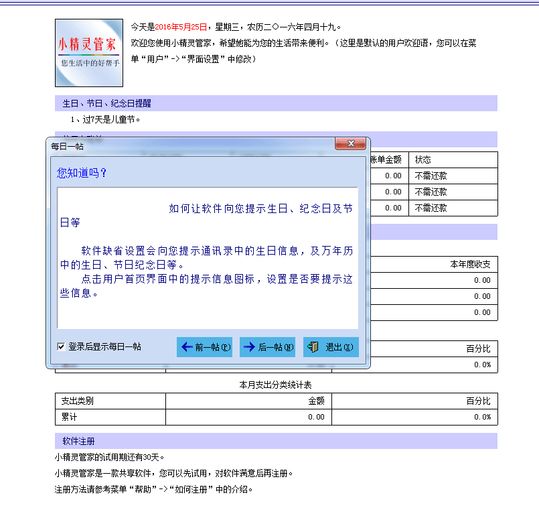Click the 软件注册 section header
539x522 pixels.
click(276, 441)
